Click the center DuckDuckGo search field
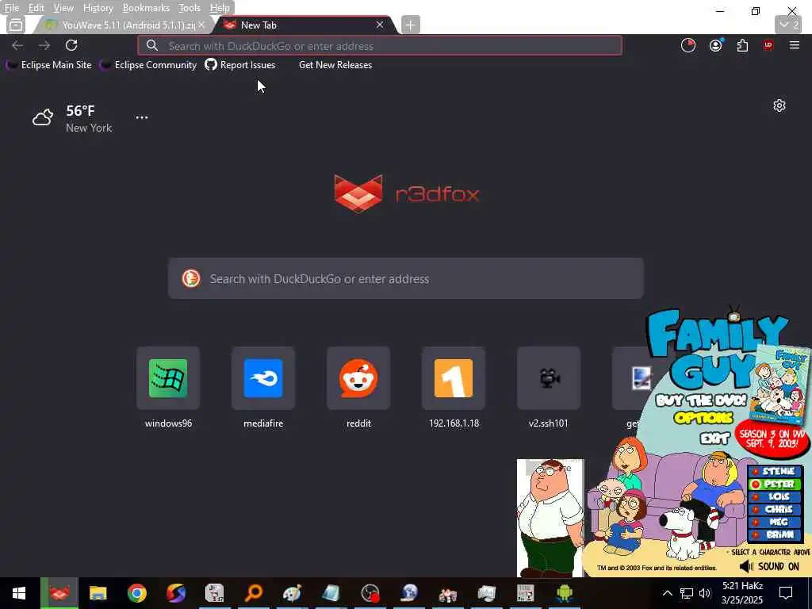 (x=405, y=278)
